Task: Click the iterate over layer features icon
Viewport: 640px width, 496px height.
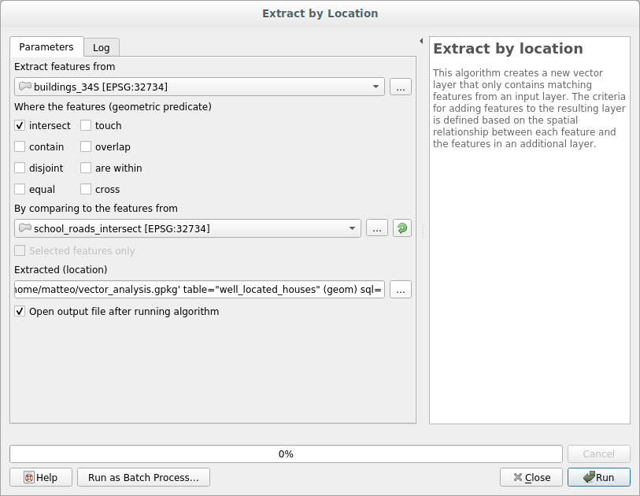Action: pos(402,228)
